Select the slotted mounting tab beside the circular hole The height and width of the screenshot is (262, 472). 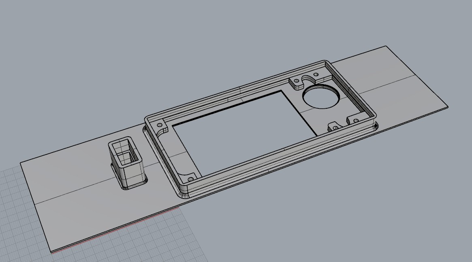coord(298,82)
